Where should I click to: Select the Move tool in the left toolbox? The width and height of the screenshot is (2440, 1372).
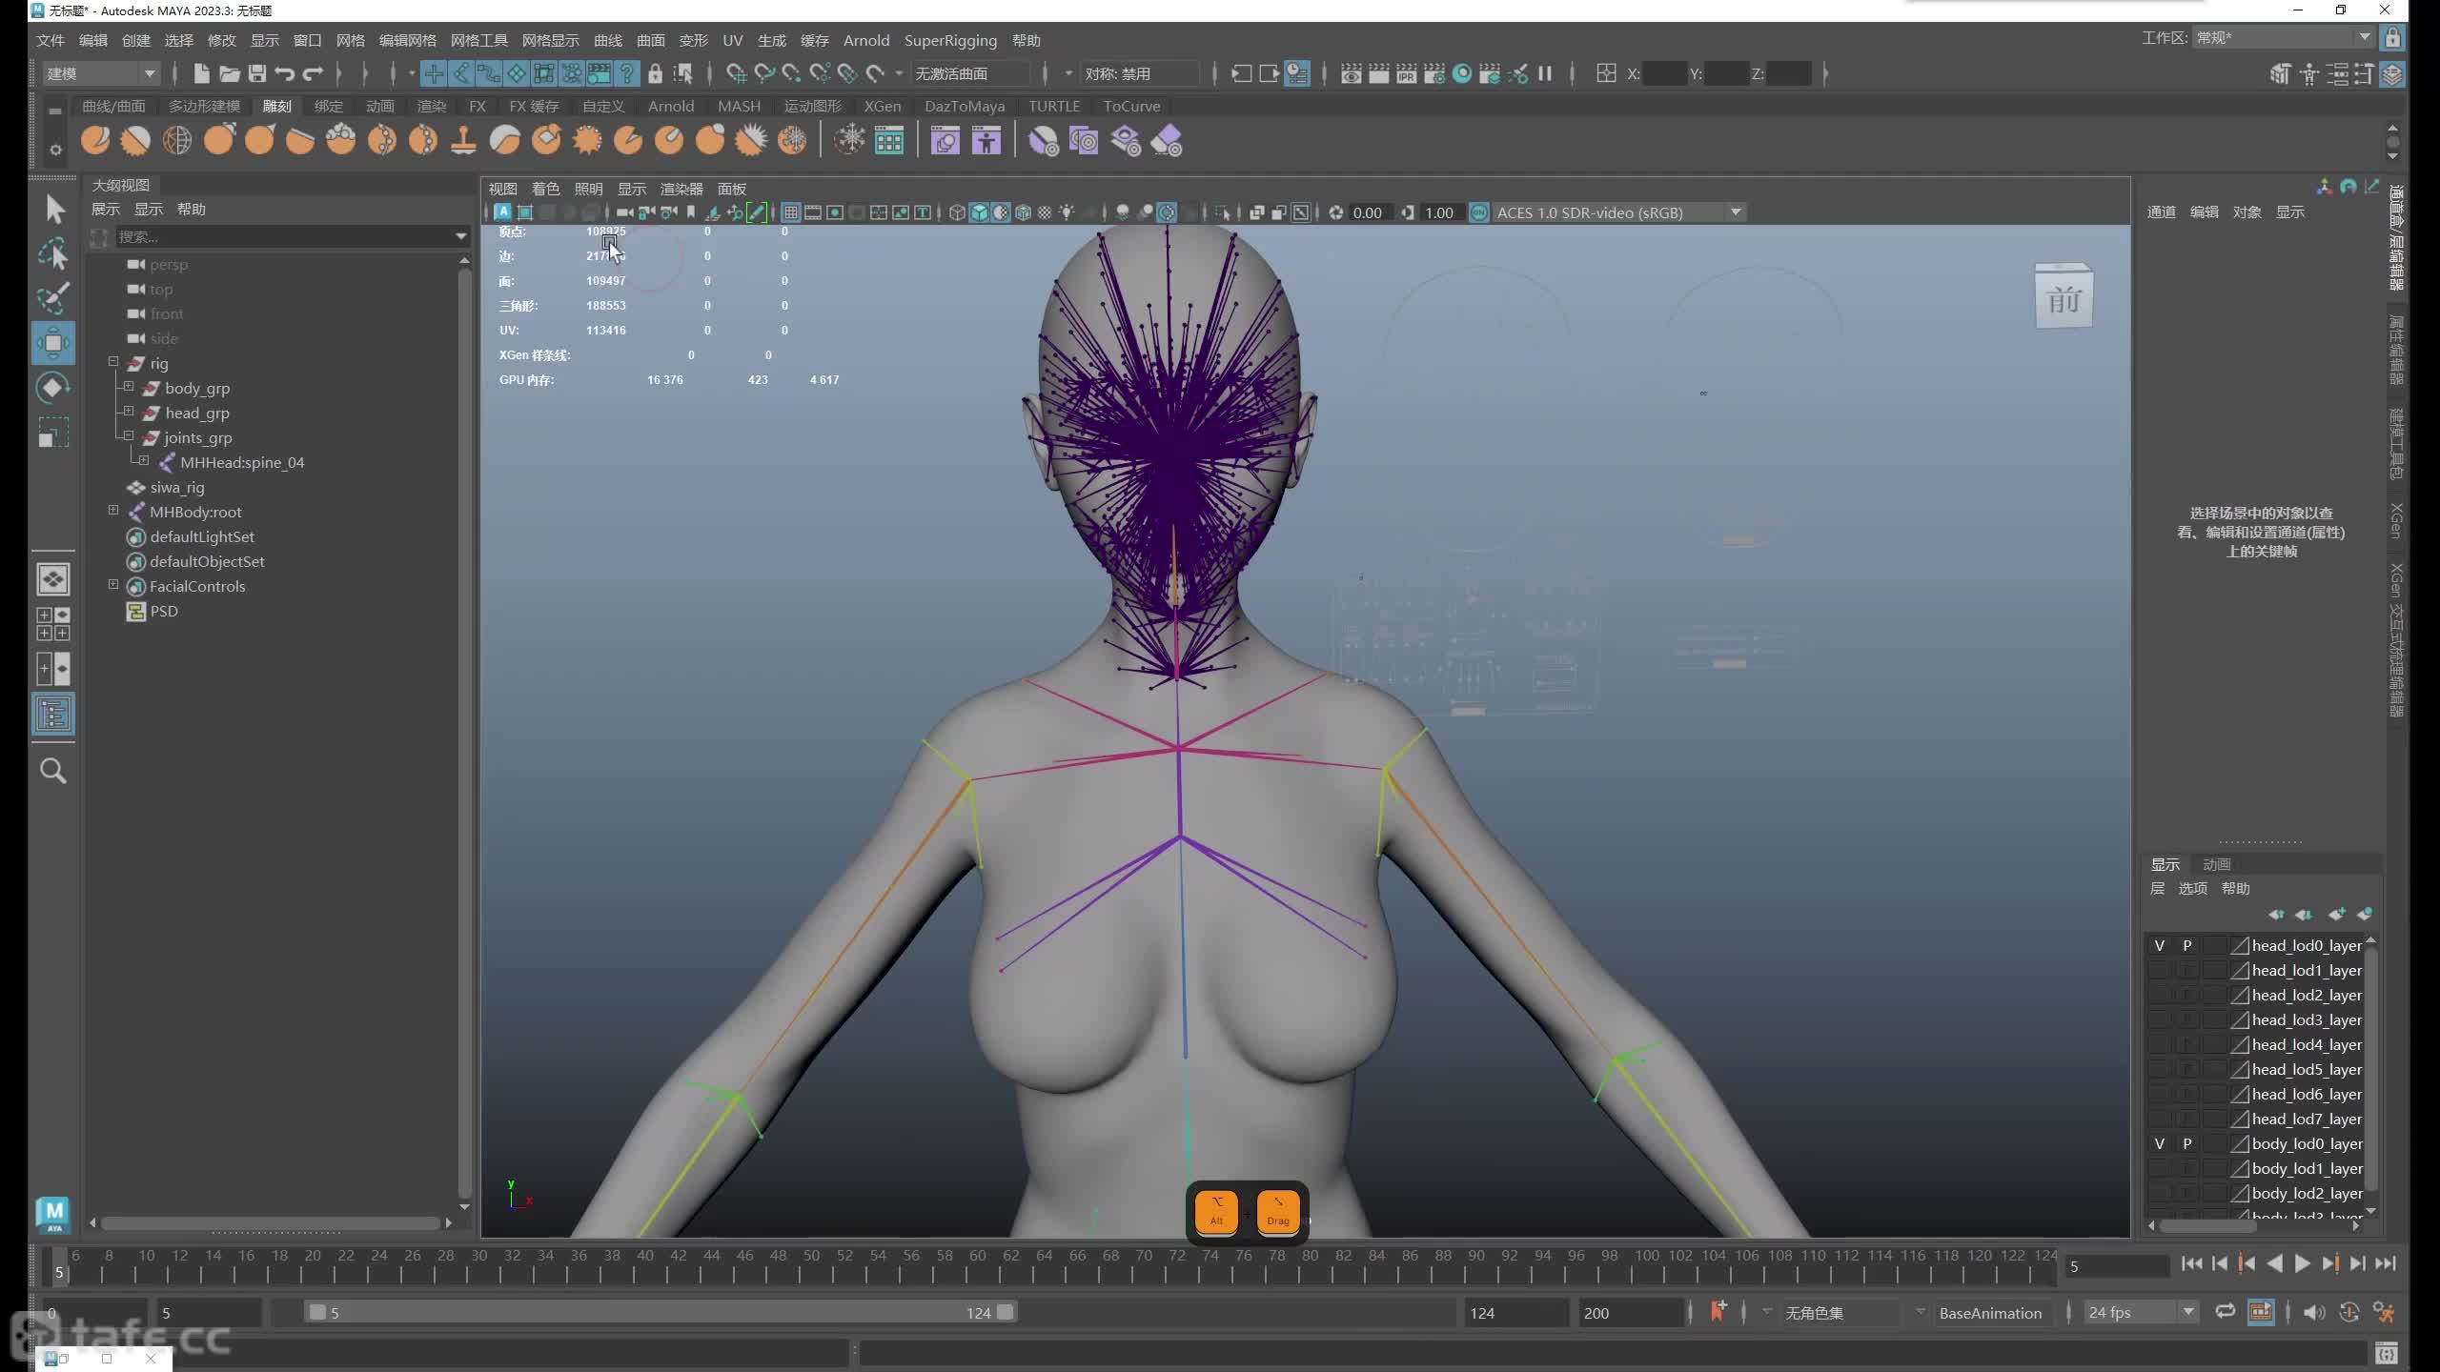coord(53,343)
